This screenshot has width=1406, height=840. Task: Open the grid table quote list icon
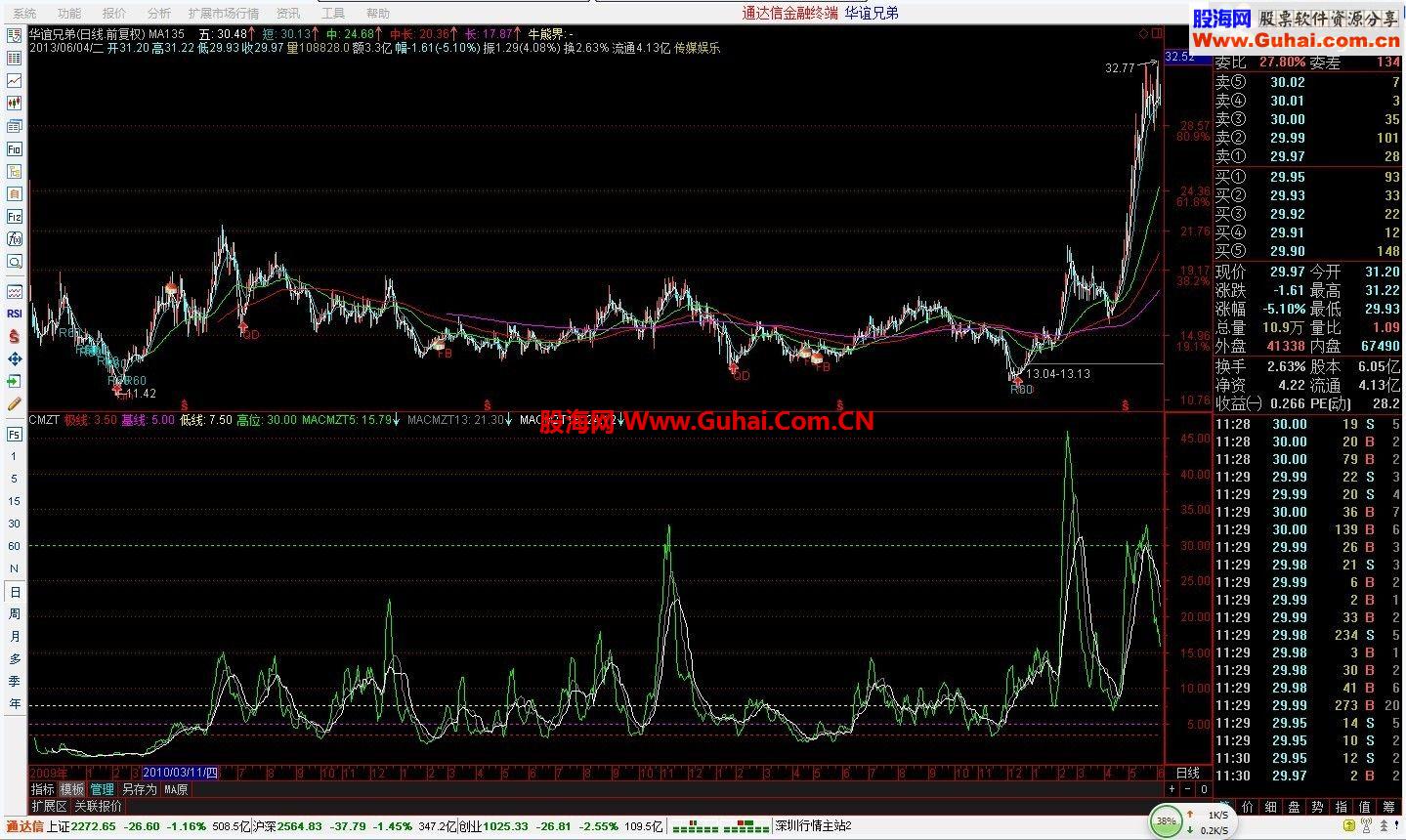point(15,59)
